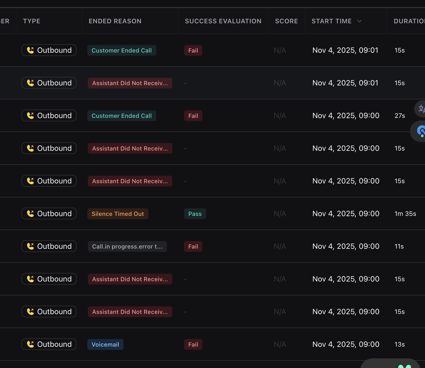This screenshot has width=425, height=368.
Task: Click the translate icon at right edge
Action: click(x=421, y=108)
